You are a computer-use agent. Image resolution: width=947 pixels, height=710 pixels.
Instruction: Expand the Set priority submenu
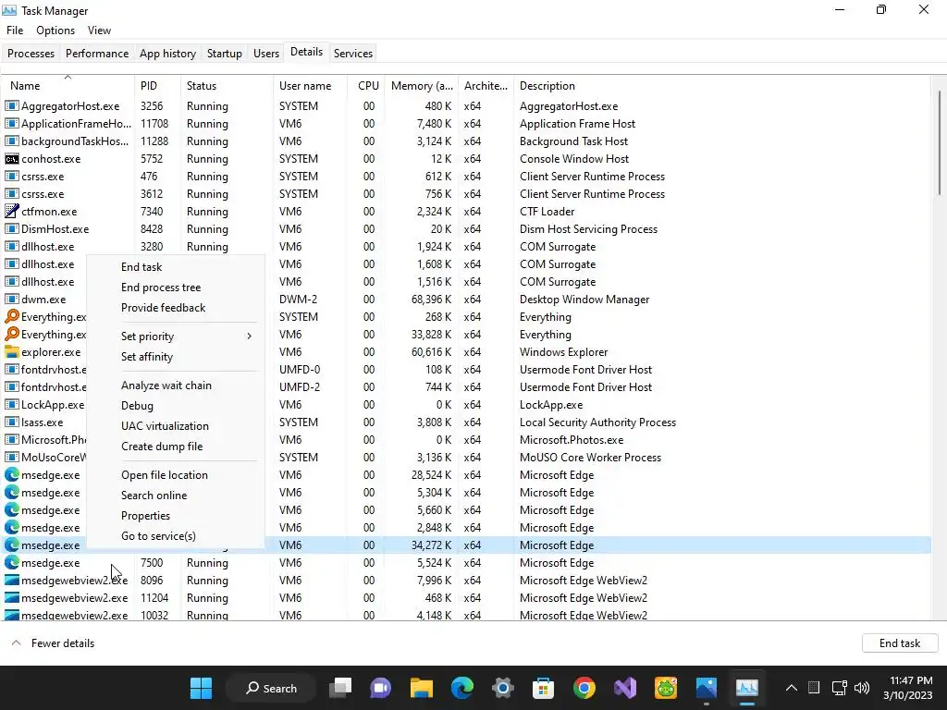click(x=175, y=337)
